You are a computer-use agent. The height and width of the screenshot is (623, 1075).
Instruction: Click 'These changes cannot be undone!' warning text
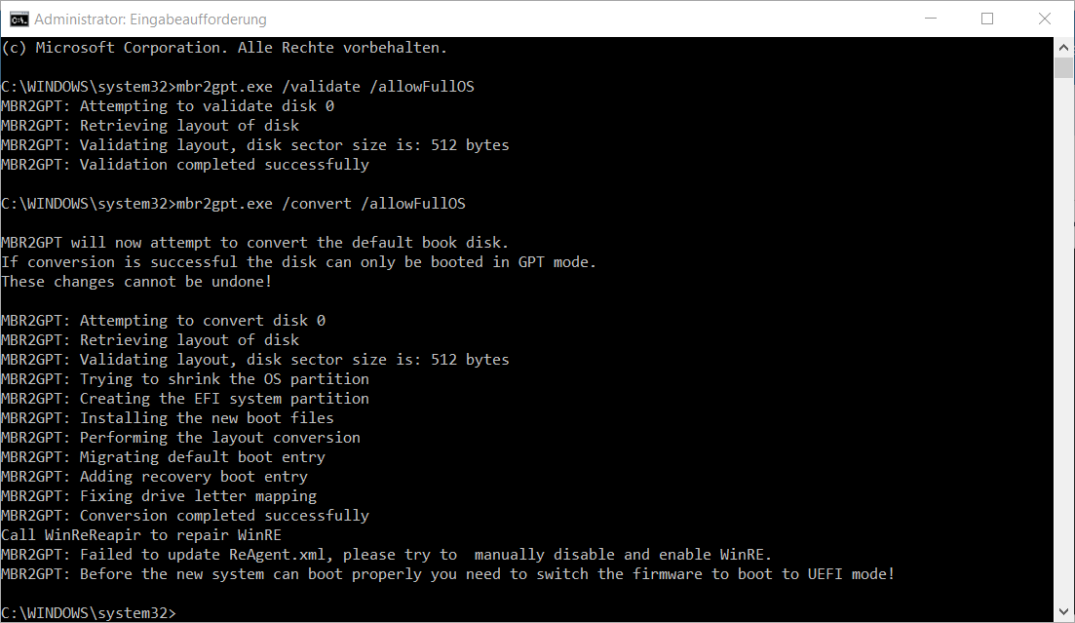pyautogui.click(x=136, y=281)
